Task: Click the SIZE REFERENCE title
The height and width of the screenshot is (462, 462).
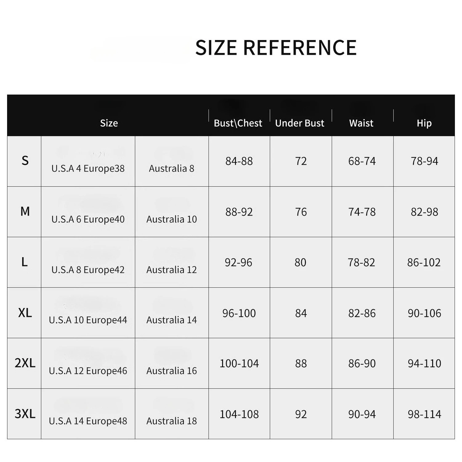Action: (276, 48)
